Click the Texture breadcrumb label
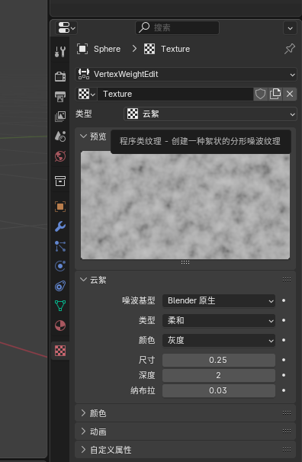The width and height of the screenshot is (302, 462). [175, 49]
